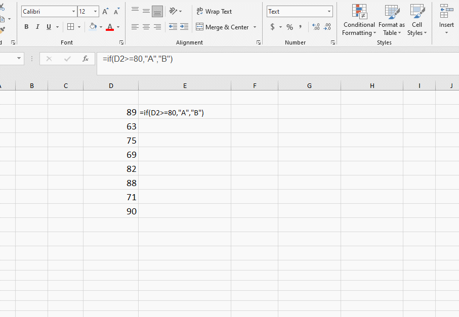This screenshot has width=459, height=317.
Task: Click Increase Decimal icon
Action: tap(316, 27)
